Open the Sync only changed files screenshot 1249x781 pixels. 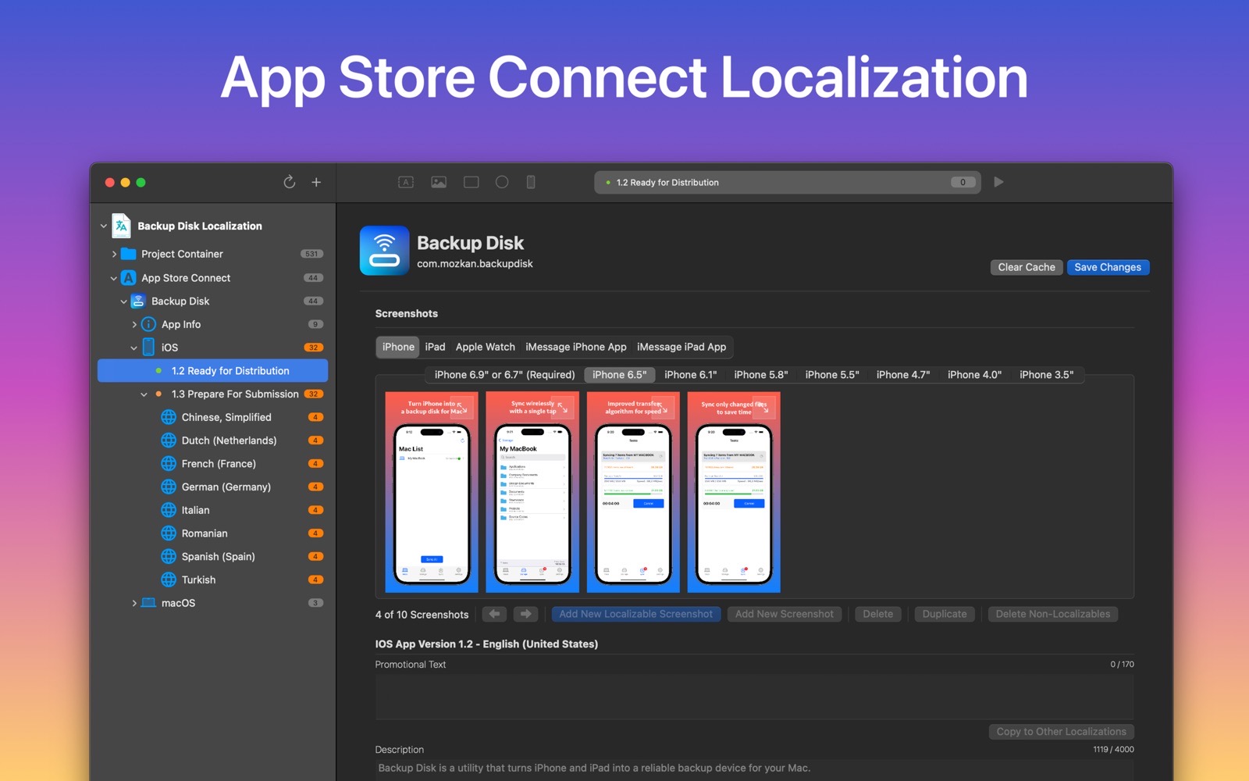(734, 492)
